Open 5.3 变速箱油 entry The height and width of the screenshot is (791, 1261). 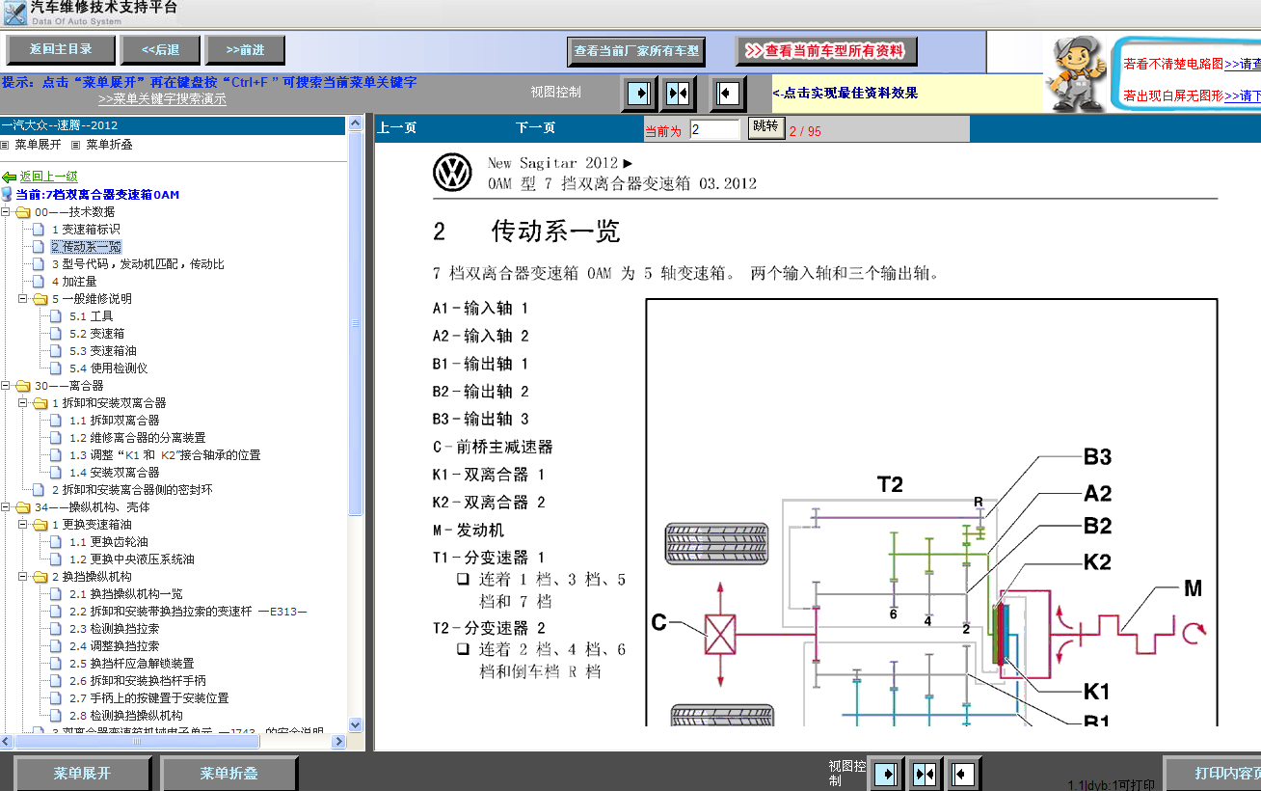pyautogui.click(x=103, y=351)
